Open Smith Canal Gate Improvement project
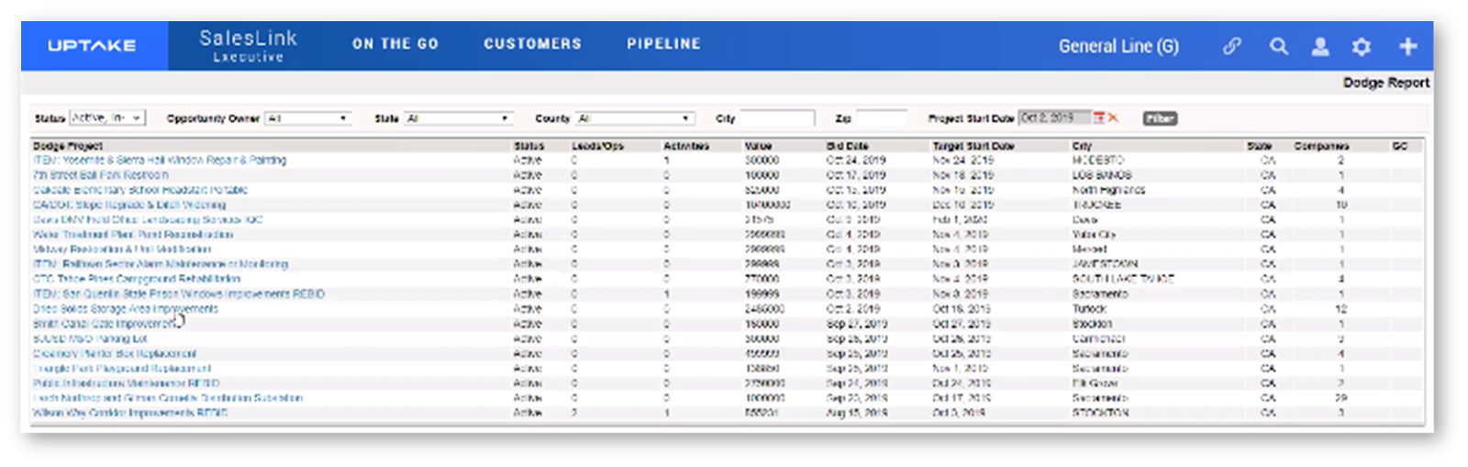The image size is (1468, 467). [105, 323]
